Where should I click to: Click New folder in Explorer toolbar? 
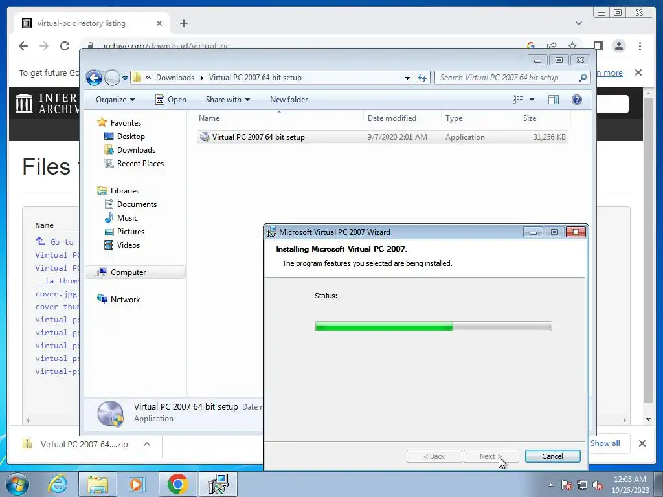click(289, 100)
